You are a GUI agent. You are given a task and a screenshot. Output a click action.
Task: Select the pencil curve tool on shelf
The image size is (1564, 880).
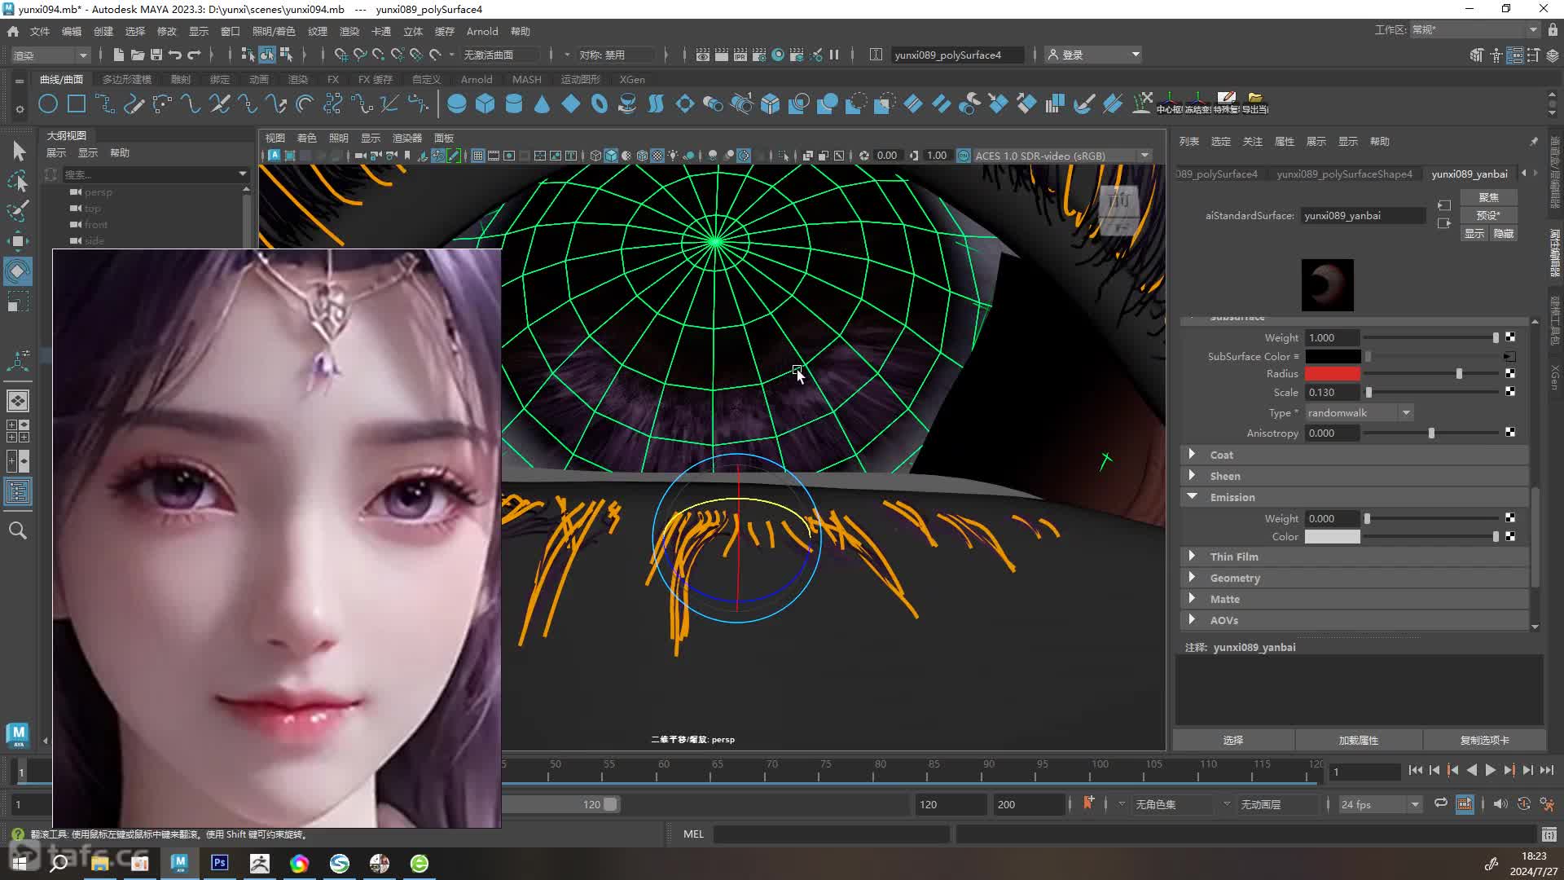[134, 104]
